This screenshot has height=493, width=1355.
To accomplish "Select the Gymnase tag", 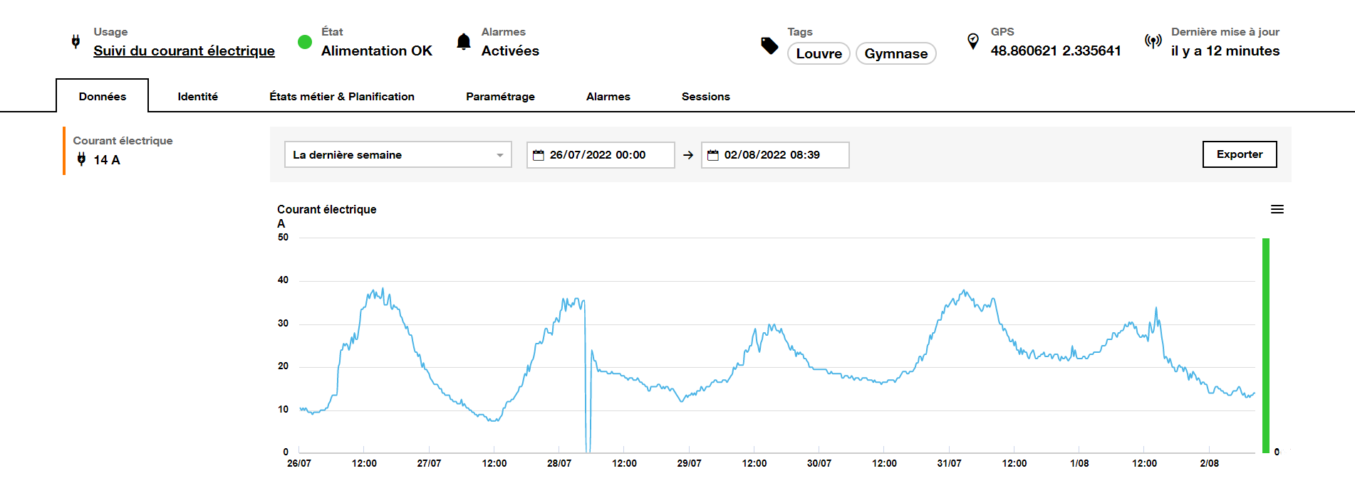I will pos(895,54).
